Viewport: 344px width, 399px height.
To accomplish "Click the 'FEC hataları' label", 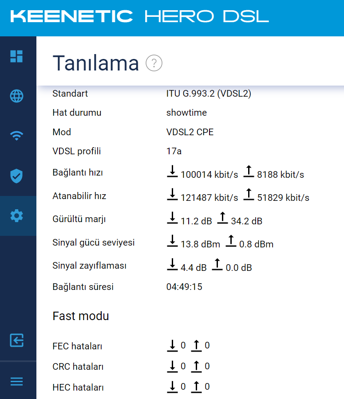I will pyautogui.click(x=77, y=346).
